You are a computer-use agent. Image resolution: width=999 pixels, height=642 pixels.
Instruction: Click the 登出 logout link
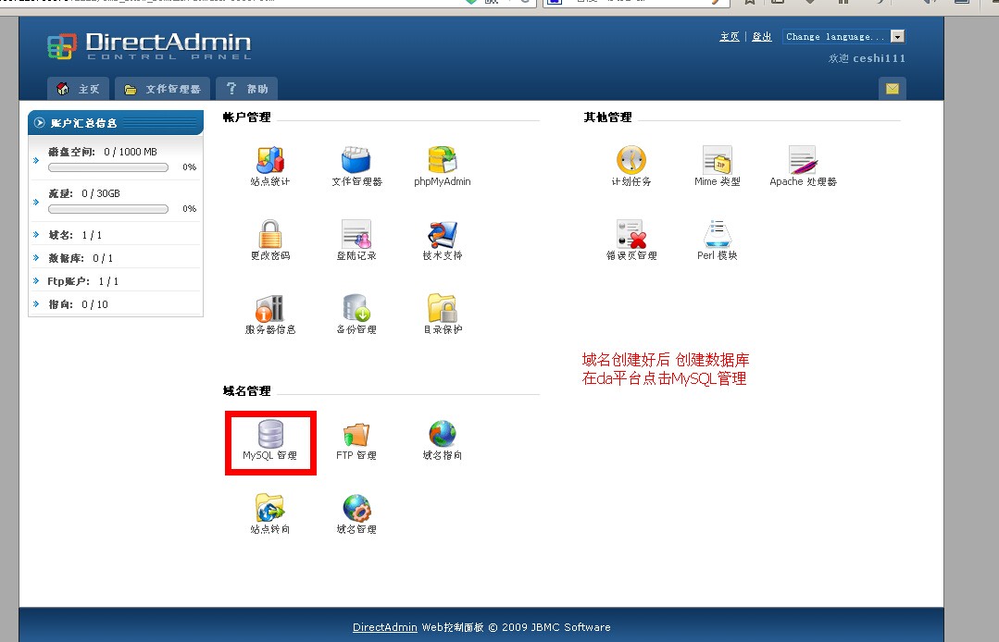[x=762, y=36]
